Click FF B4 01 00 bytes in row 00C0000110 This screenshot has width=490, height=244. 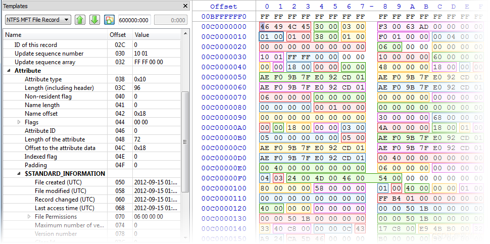(x=403, y=198)
